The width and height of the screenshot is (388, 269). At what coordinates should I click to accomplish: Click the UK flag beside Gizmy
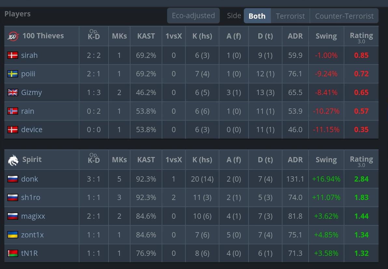(x=13, y=92)
